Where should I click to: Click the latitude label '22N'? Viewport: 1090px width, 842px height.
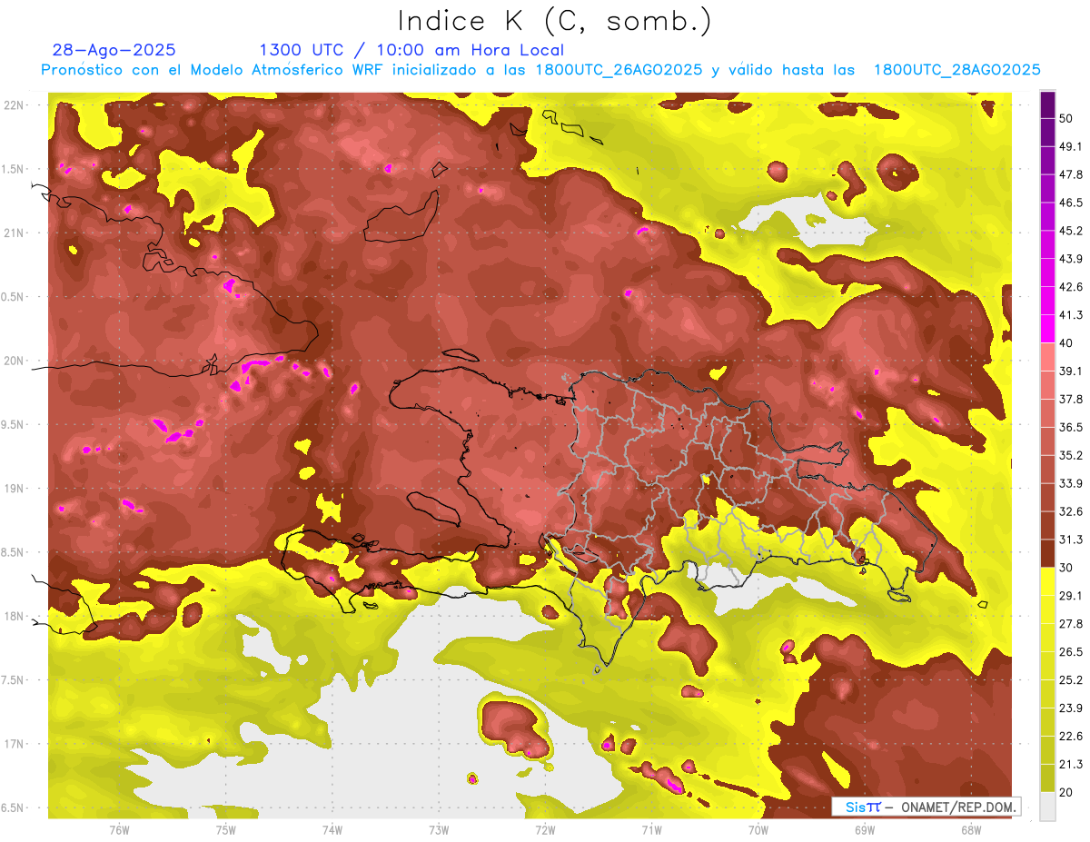click(x=13, y=104)
